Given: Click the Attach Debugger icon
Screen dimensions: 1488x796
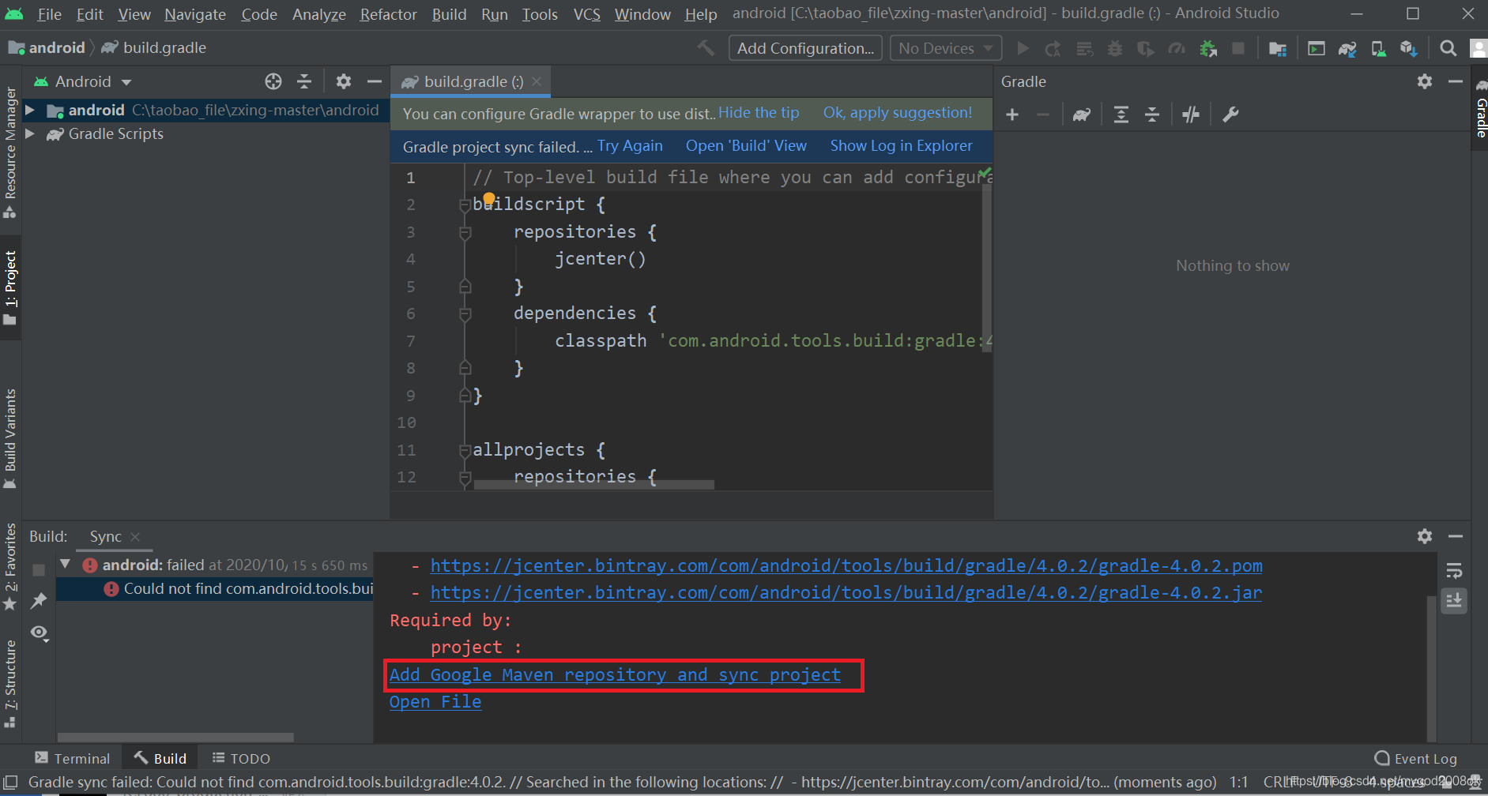Looking at the screenshot, I should pos(1208,48).
